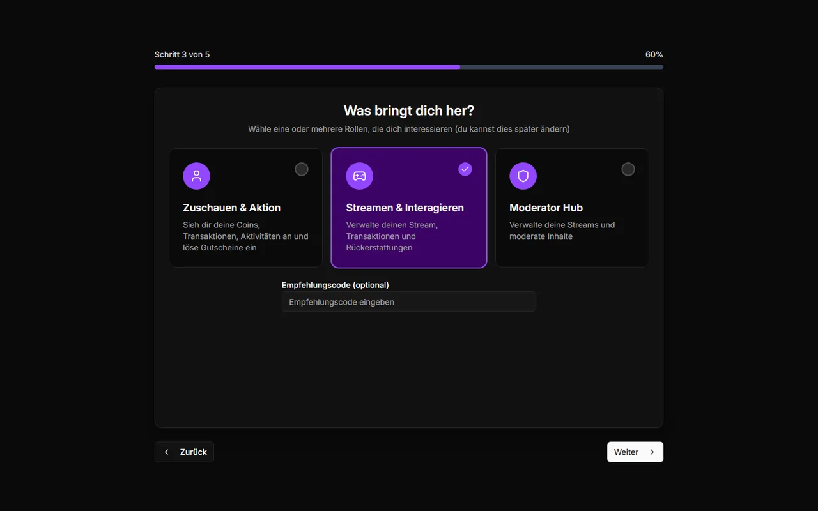Select the Zuschauen & Aktion role checkbox
The height and width of the screenshot is (511, 818).
[302, 169]
